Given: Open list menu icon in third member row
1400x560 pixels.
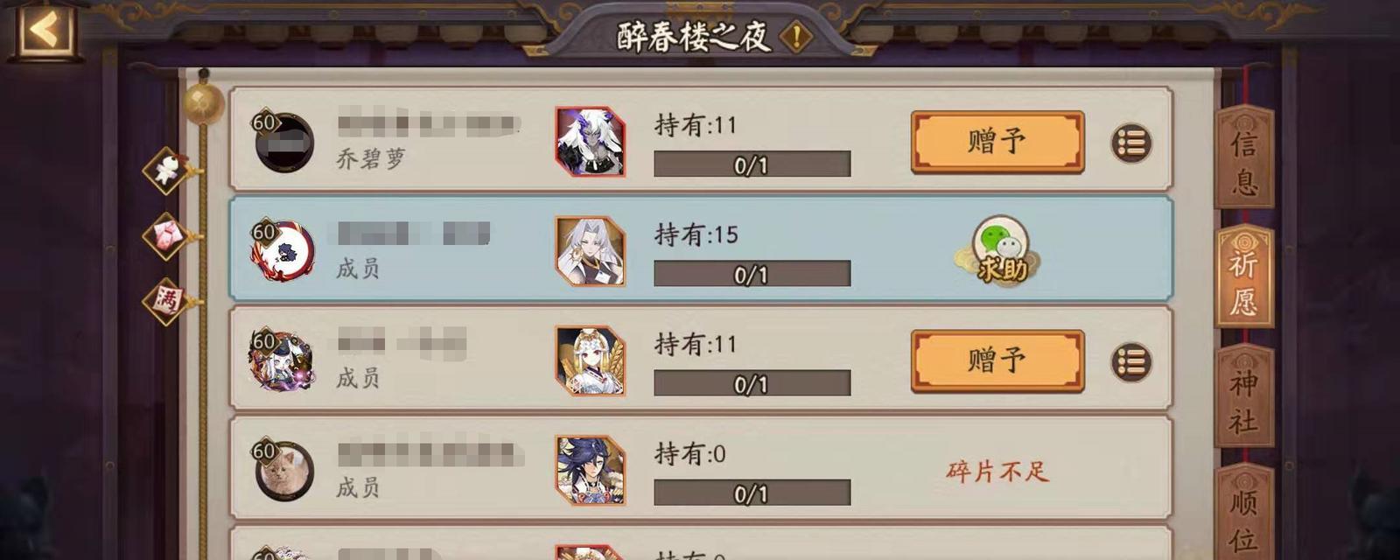Looking at the screenshot, I should click(x=1130, y=361).
